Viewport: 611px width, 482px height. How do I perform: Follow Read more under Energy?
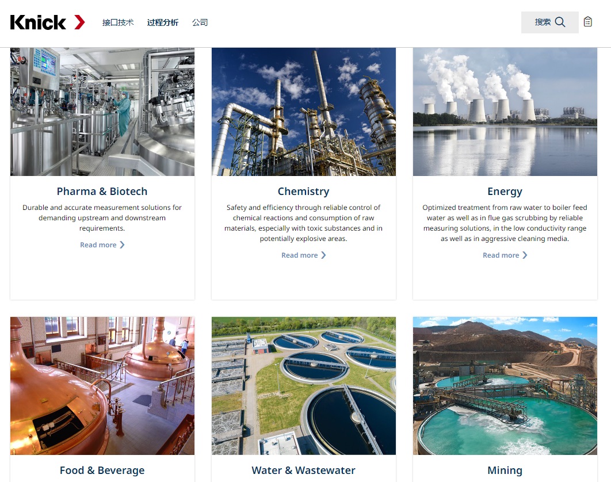coord(501,255)
